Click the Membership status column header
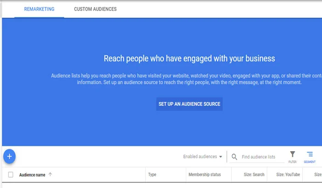Screen dimensions: 322x188 pyautogui.click(x=205, y=175)
